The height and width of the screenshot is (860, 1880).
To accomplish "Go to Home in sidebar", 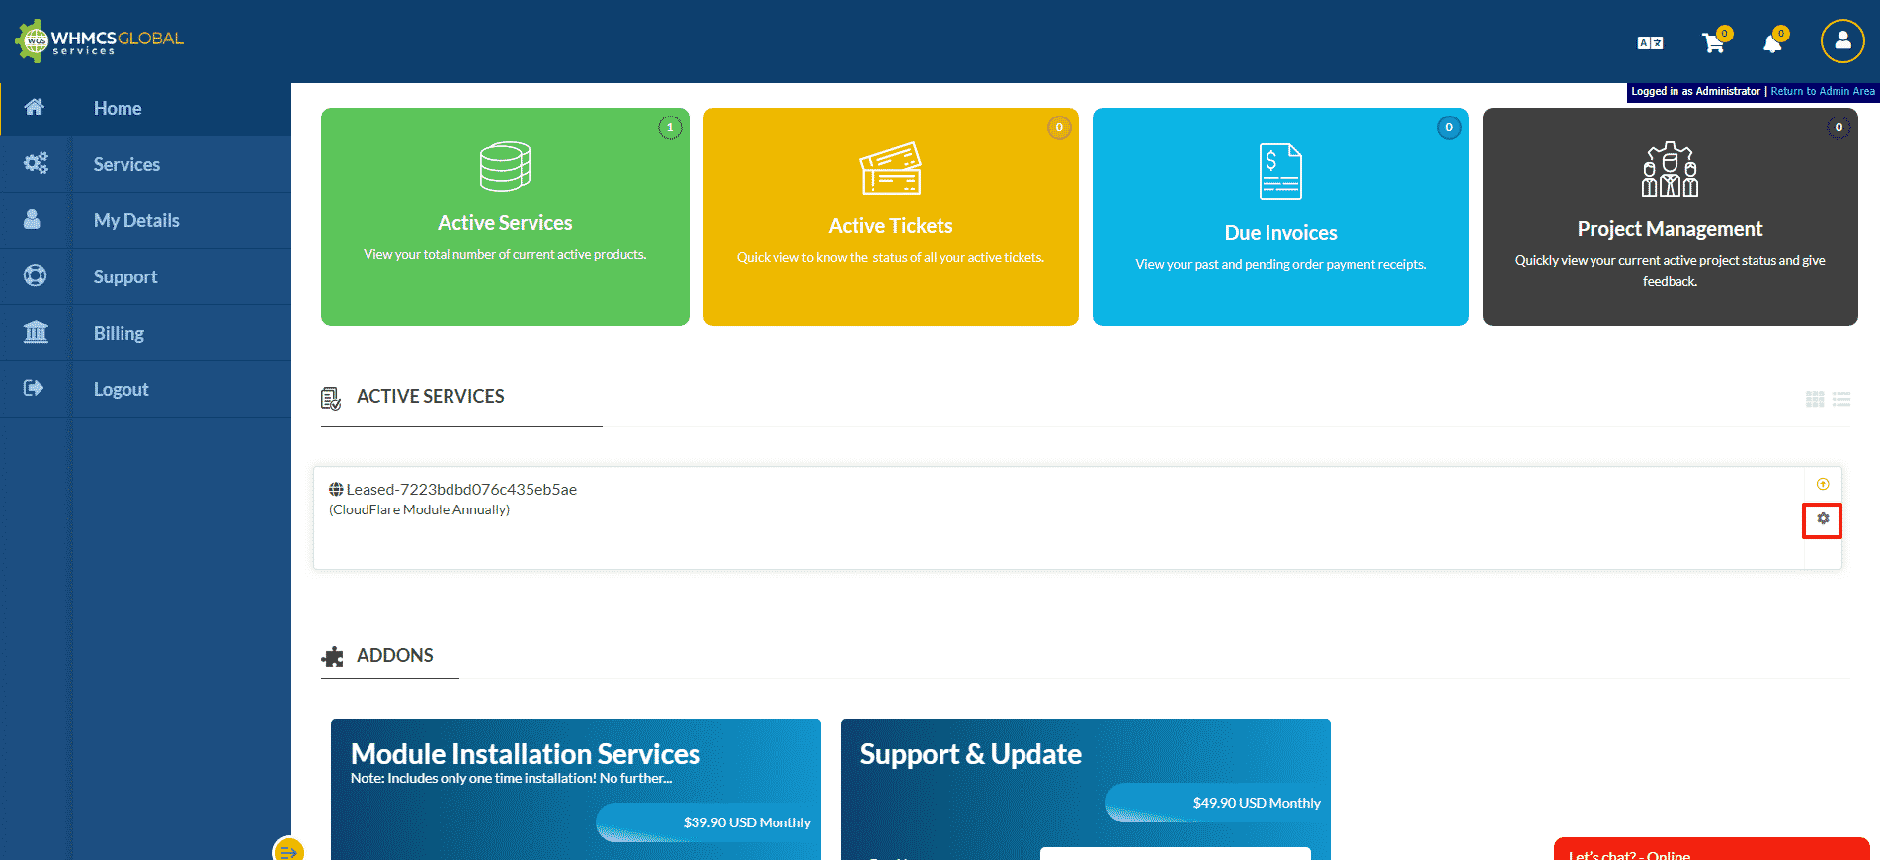I will coord(118,109).
